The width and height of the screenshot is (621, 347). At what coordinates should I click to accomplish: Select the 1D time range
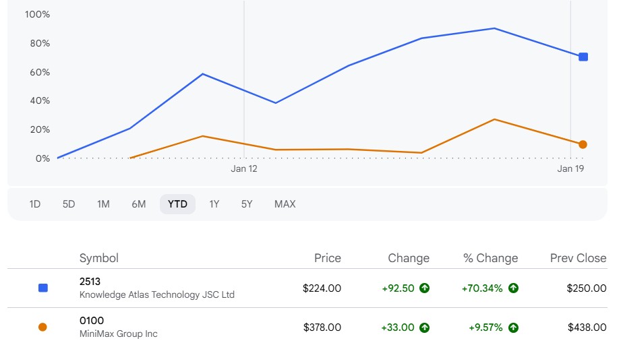35,204
